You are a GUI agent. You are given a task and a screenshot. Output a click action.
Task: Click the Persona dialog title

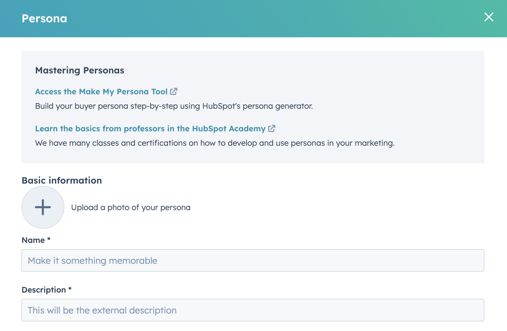tap(44, 18)
